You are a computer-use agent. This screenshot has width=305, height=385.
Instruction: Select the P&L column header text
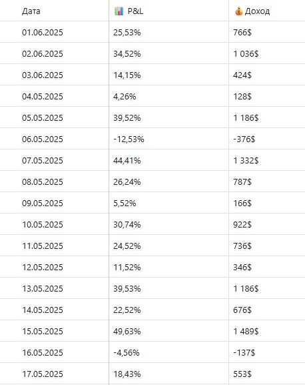pos(135,11)
